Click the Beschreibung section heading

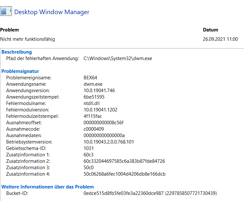[x=17, y=52]
